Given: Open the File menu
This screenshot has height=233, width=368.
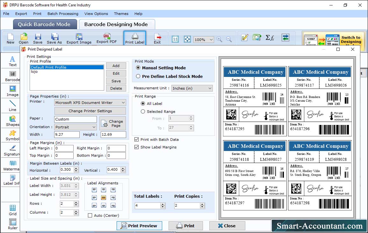Looking at the screenshot, I should tap(6, 14).
